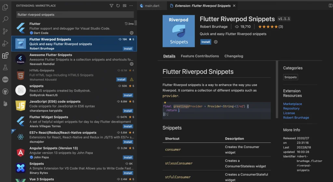Open manage gear for Awesome Flutter Snippets
This screenshot has height=182, width=333.
pyautogui.click(x=131, y=64)
